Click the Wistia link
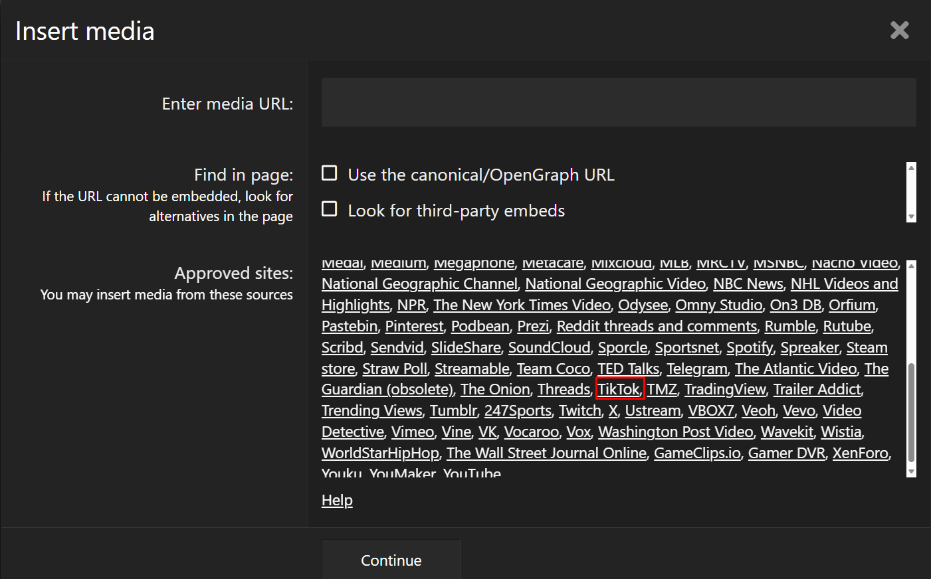 [x=841, y=432]
